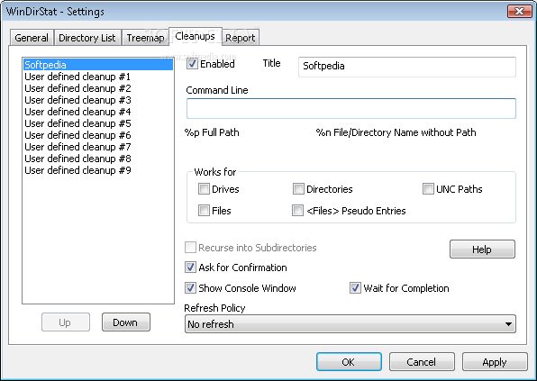Click in the Command Line field
The image size is (537, 381).
(x=351, y=108)
